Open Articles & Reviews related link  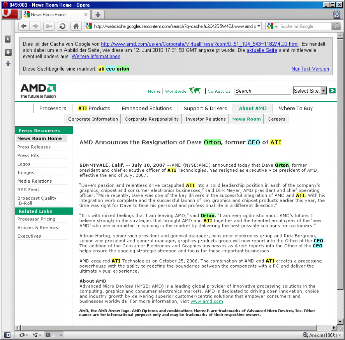pyautogui.click(x=37, y=227)
